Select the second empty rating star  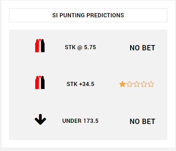(x=130, y=84)
